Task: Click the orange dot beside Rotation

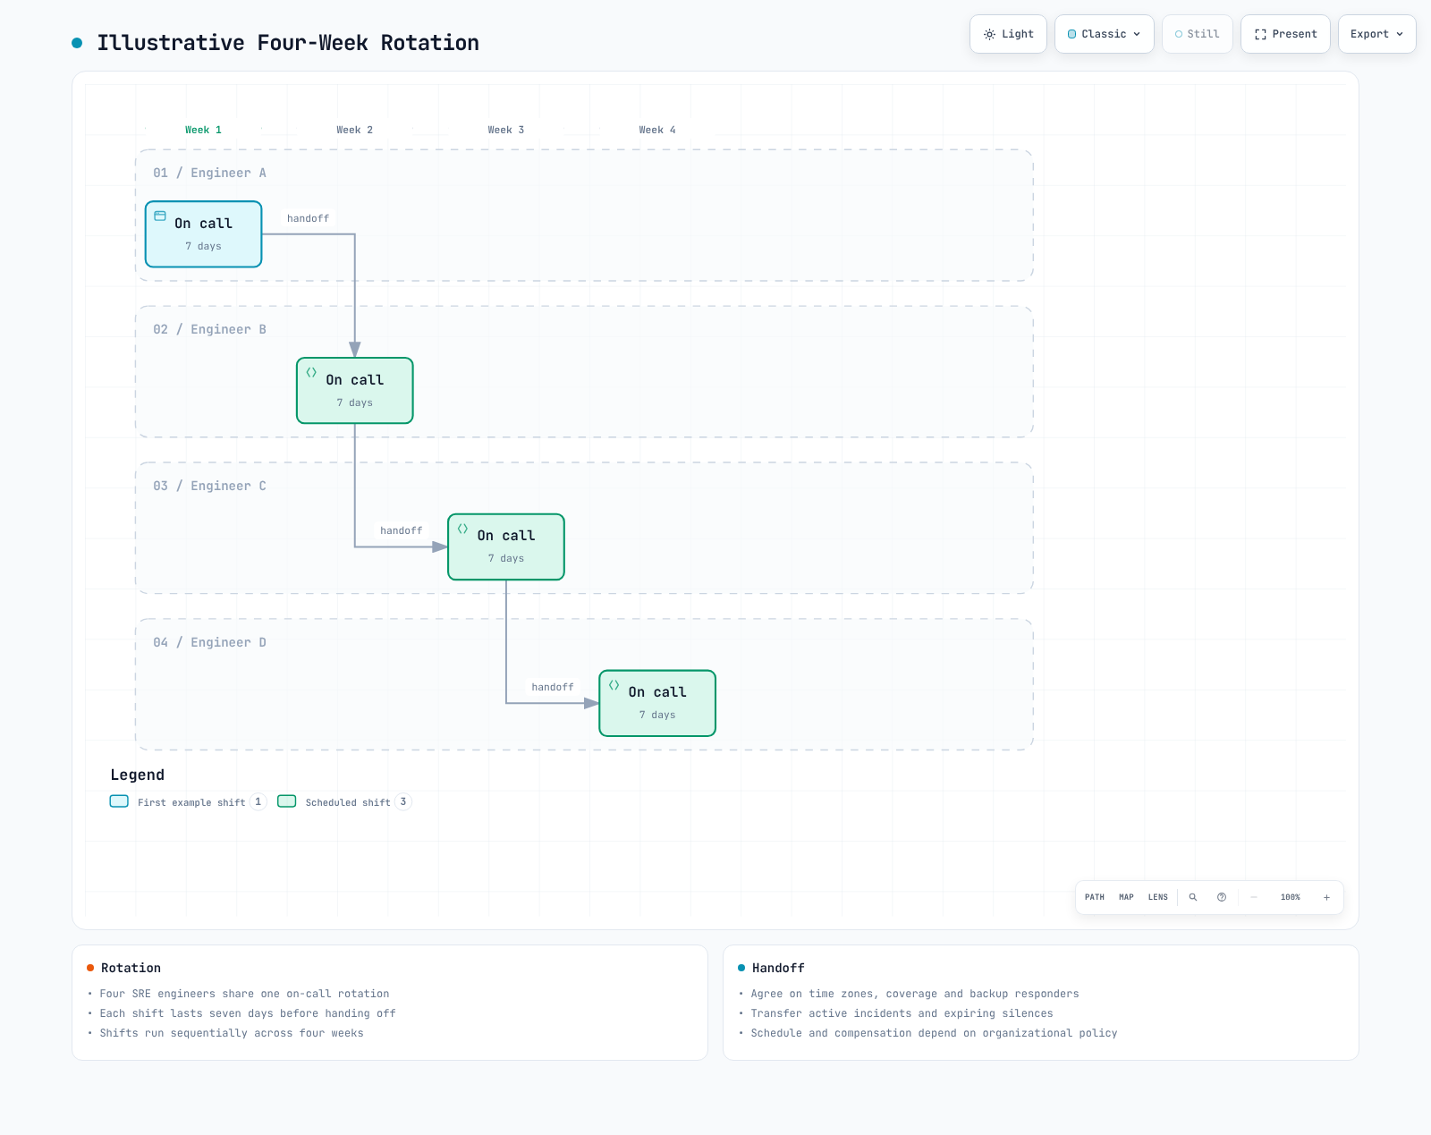Action: tap(90, 968)
